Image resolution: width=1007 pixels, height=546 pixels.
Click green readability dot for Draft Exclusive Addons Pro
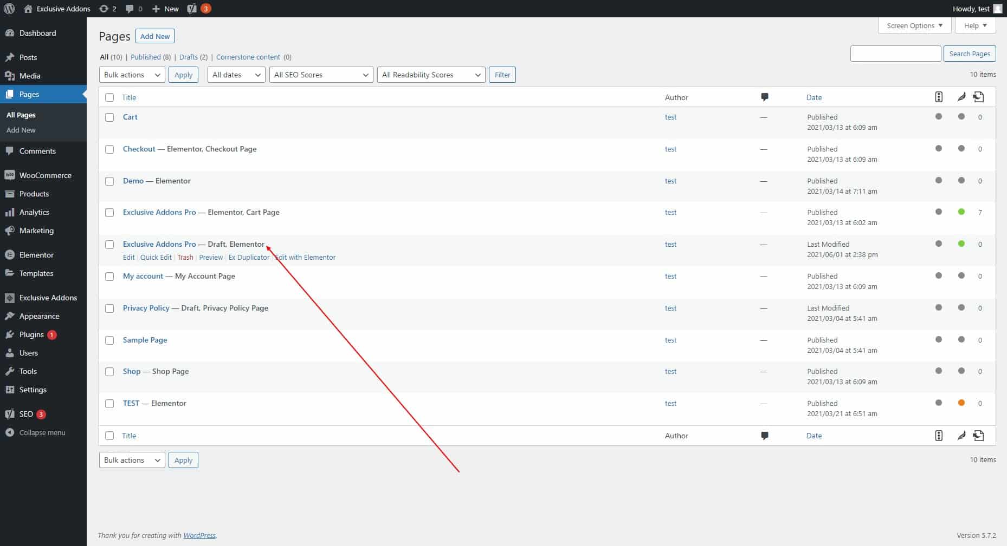[x=961, y=244]
